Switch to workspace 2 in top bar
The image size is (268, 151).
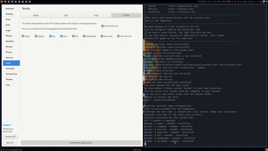pos(5,2)
